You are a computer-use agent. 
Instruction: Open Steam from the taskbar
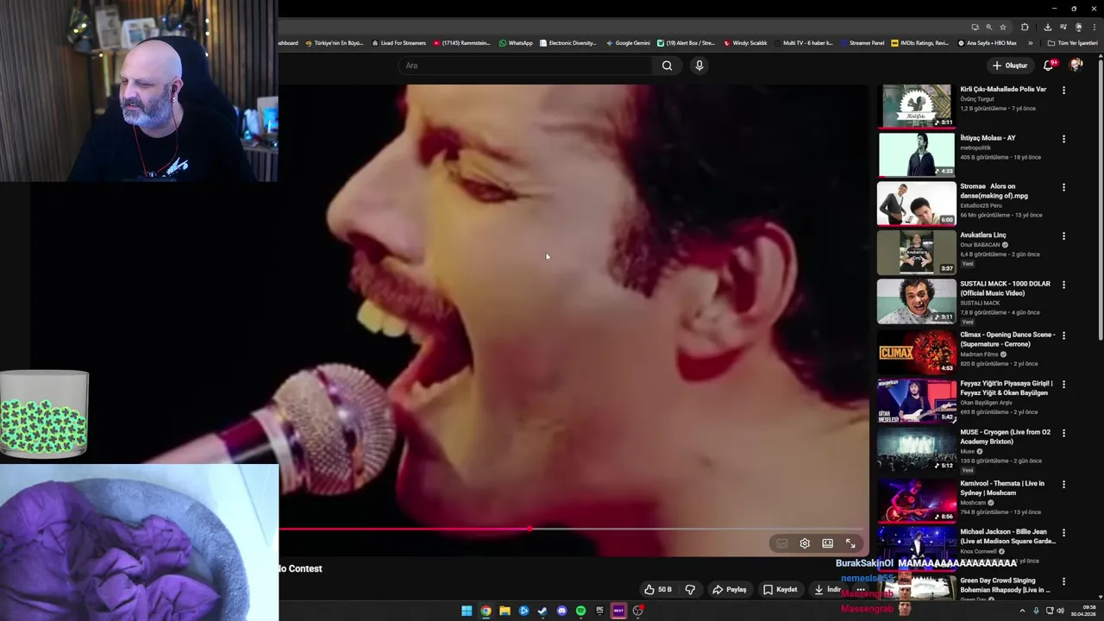pos(543,611)
